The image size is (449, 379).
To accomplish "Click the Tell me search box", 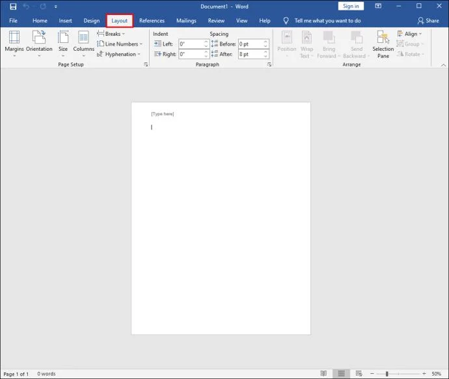I will tap(322, 21).
